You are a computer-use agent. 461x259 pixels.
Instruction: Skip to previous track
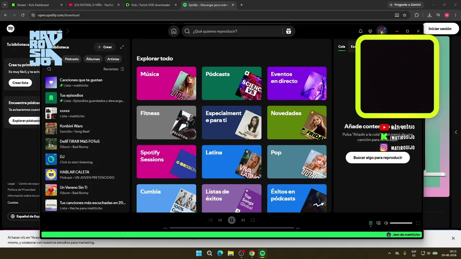pos(220,220)
